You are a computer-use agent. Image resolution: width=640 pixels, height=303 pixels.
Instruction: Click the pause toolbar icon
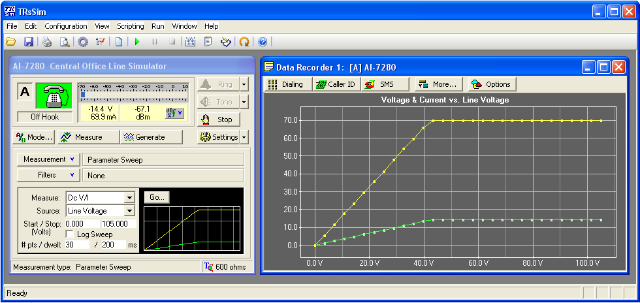point(155,42)
